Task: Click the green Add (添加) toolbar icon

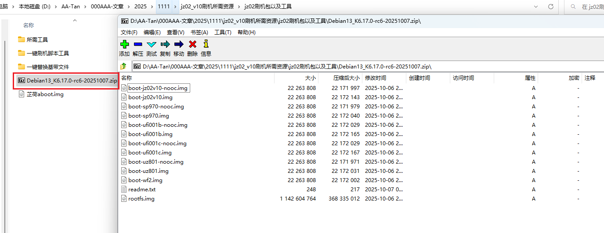Action: click(124, 44)
